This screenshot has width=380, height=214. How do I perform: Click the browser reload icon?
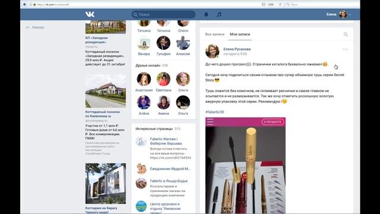pyautogui.click(x=280, y=4)
